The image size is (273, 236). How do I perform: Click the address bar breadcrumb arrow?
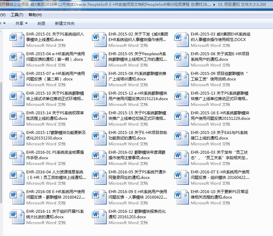(x=214, y=5)
